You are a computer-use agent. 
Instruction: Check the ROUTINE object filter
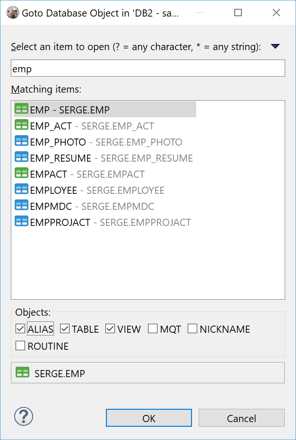(x=20, y=345)
